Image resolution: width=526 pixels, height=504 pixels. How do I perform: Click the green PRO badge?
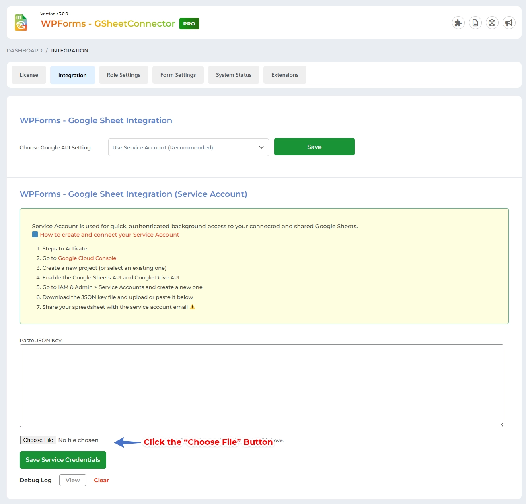coord(189,24)
